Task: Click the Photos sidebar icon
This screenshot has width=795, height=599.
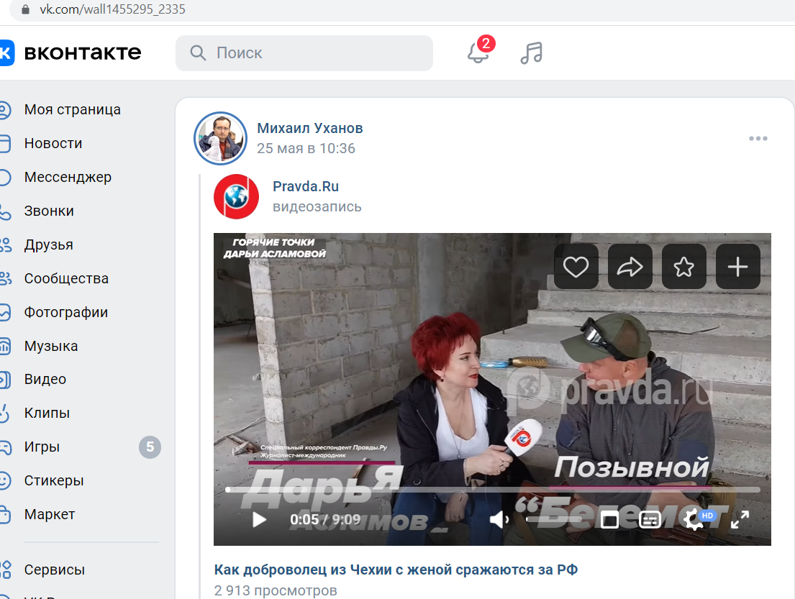Action: click(x=4, y=312)
